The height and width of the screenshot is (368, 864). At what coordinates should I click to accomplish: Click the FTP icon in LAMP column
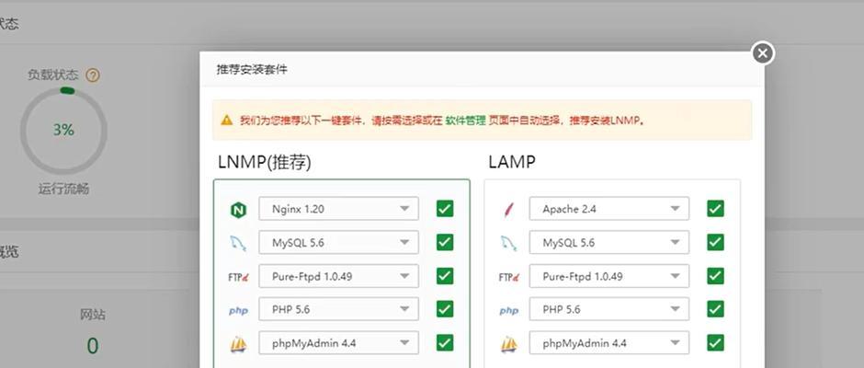tap(508, 277)
